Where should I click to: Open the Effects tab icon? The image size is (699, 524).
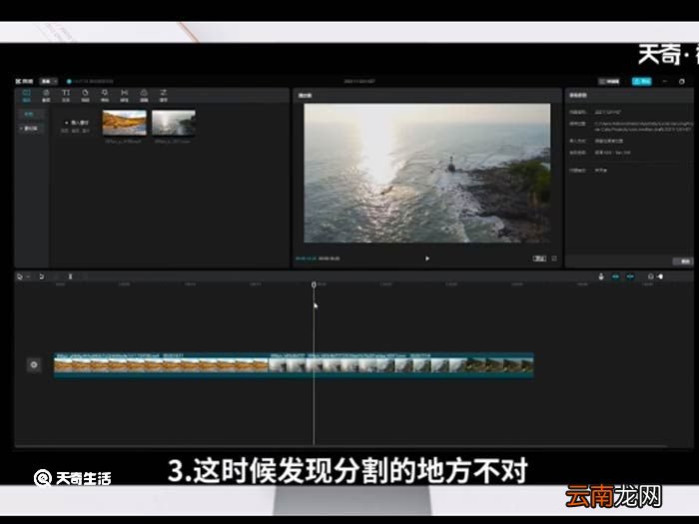tap(105, 96)
